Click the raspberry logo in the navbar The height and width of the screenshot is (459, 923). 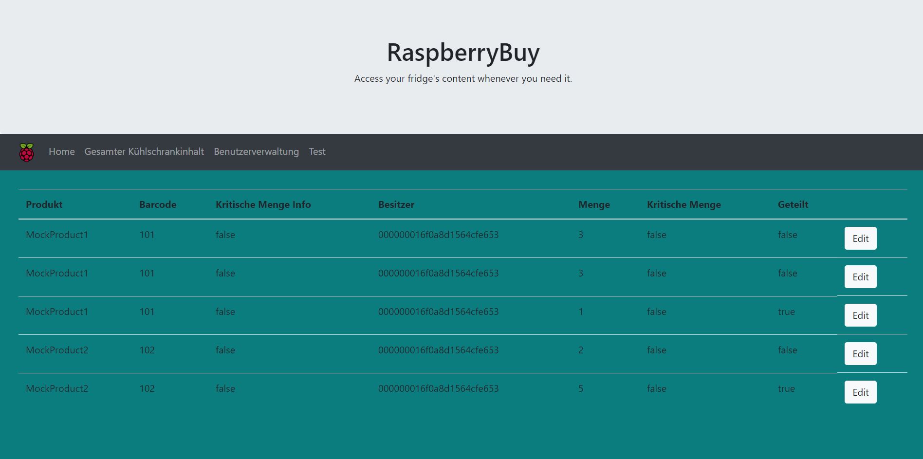click(26, 152)
